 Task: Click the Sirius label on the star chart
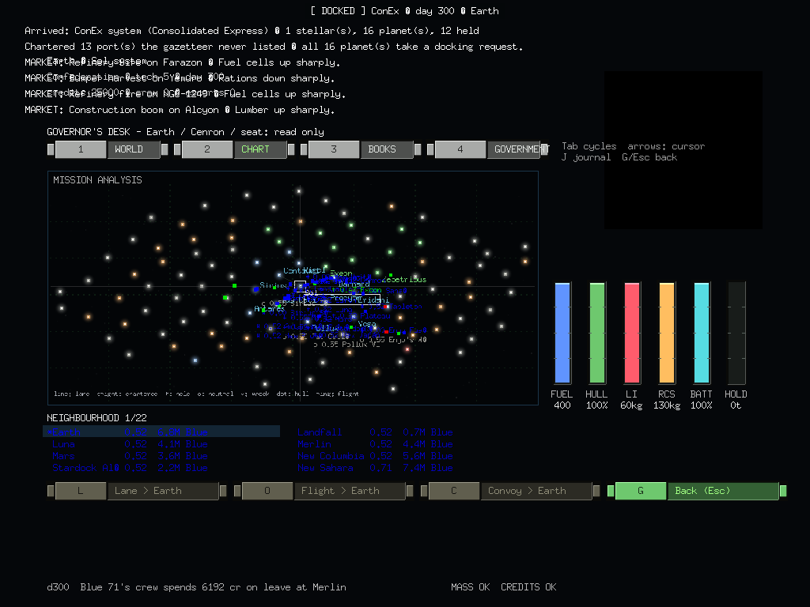pyautogui.click(x=273, y=285)
